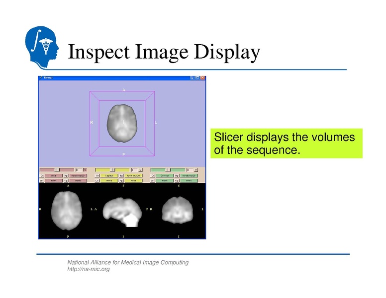Click the Lb button in yellow panel

click(x=97, y=180)
